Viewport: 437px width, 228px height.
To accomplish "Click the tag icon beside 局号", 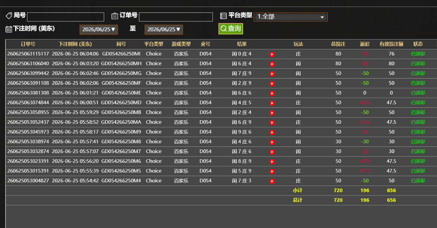I will pyautogui.click(x=9, y=16).
